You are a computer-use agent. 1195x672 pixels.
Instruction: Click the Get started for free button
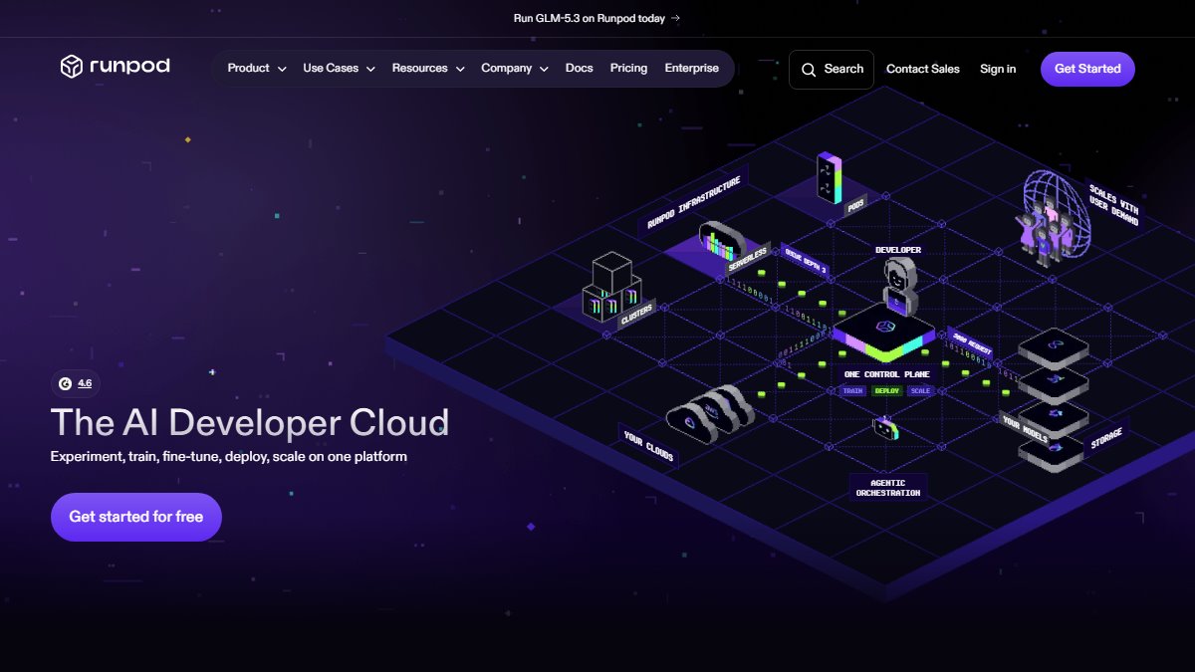point(136,517)
